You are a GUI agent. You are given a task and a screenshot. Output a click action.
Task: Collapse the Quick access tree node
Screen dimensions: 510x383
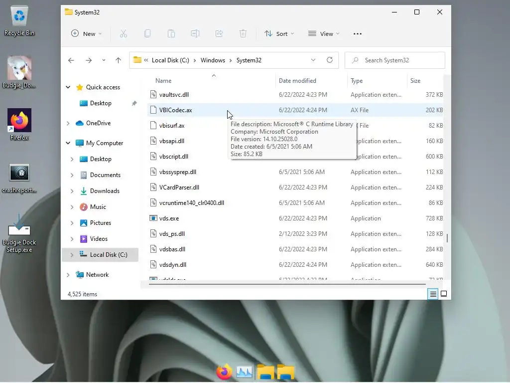pos(68,87)
